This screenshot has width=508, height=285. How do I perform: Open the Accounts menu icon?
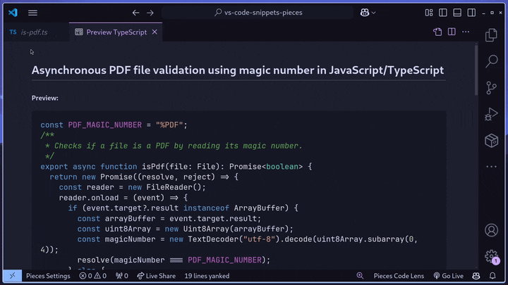tap(492, 230)
